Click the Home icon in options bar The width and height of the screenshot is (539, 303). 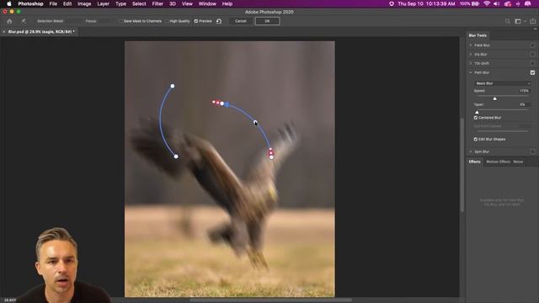coord(9,21)
